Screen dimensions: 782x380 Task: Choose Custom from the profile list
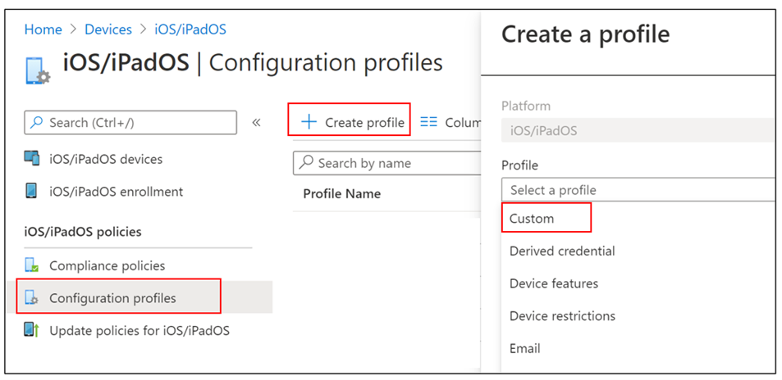[x=532, y=218]
